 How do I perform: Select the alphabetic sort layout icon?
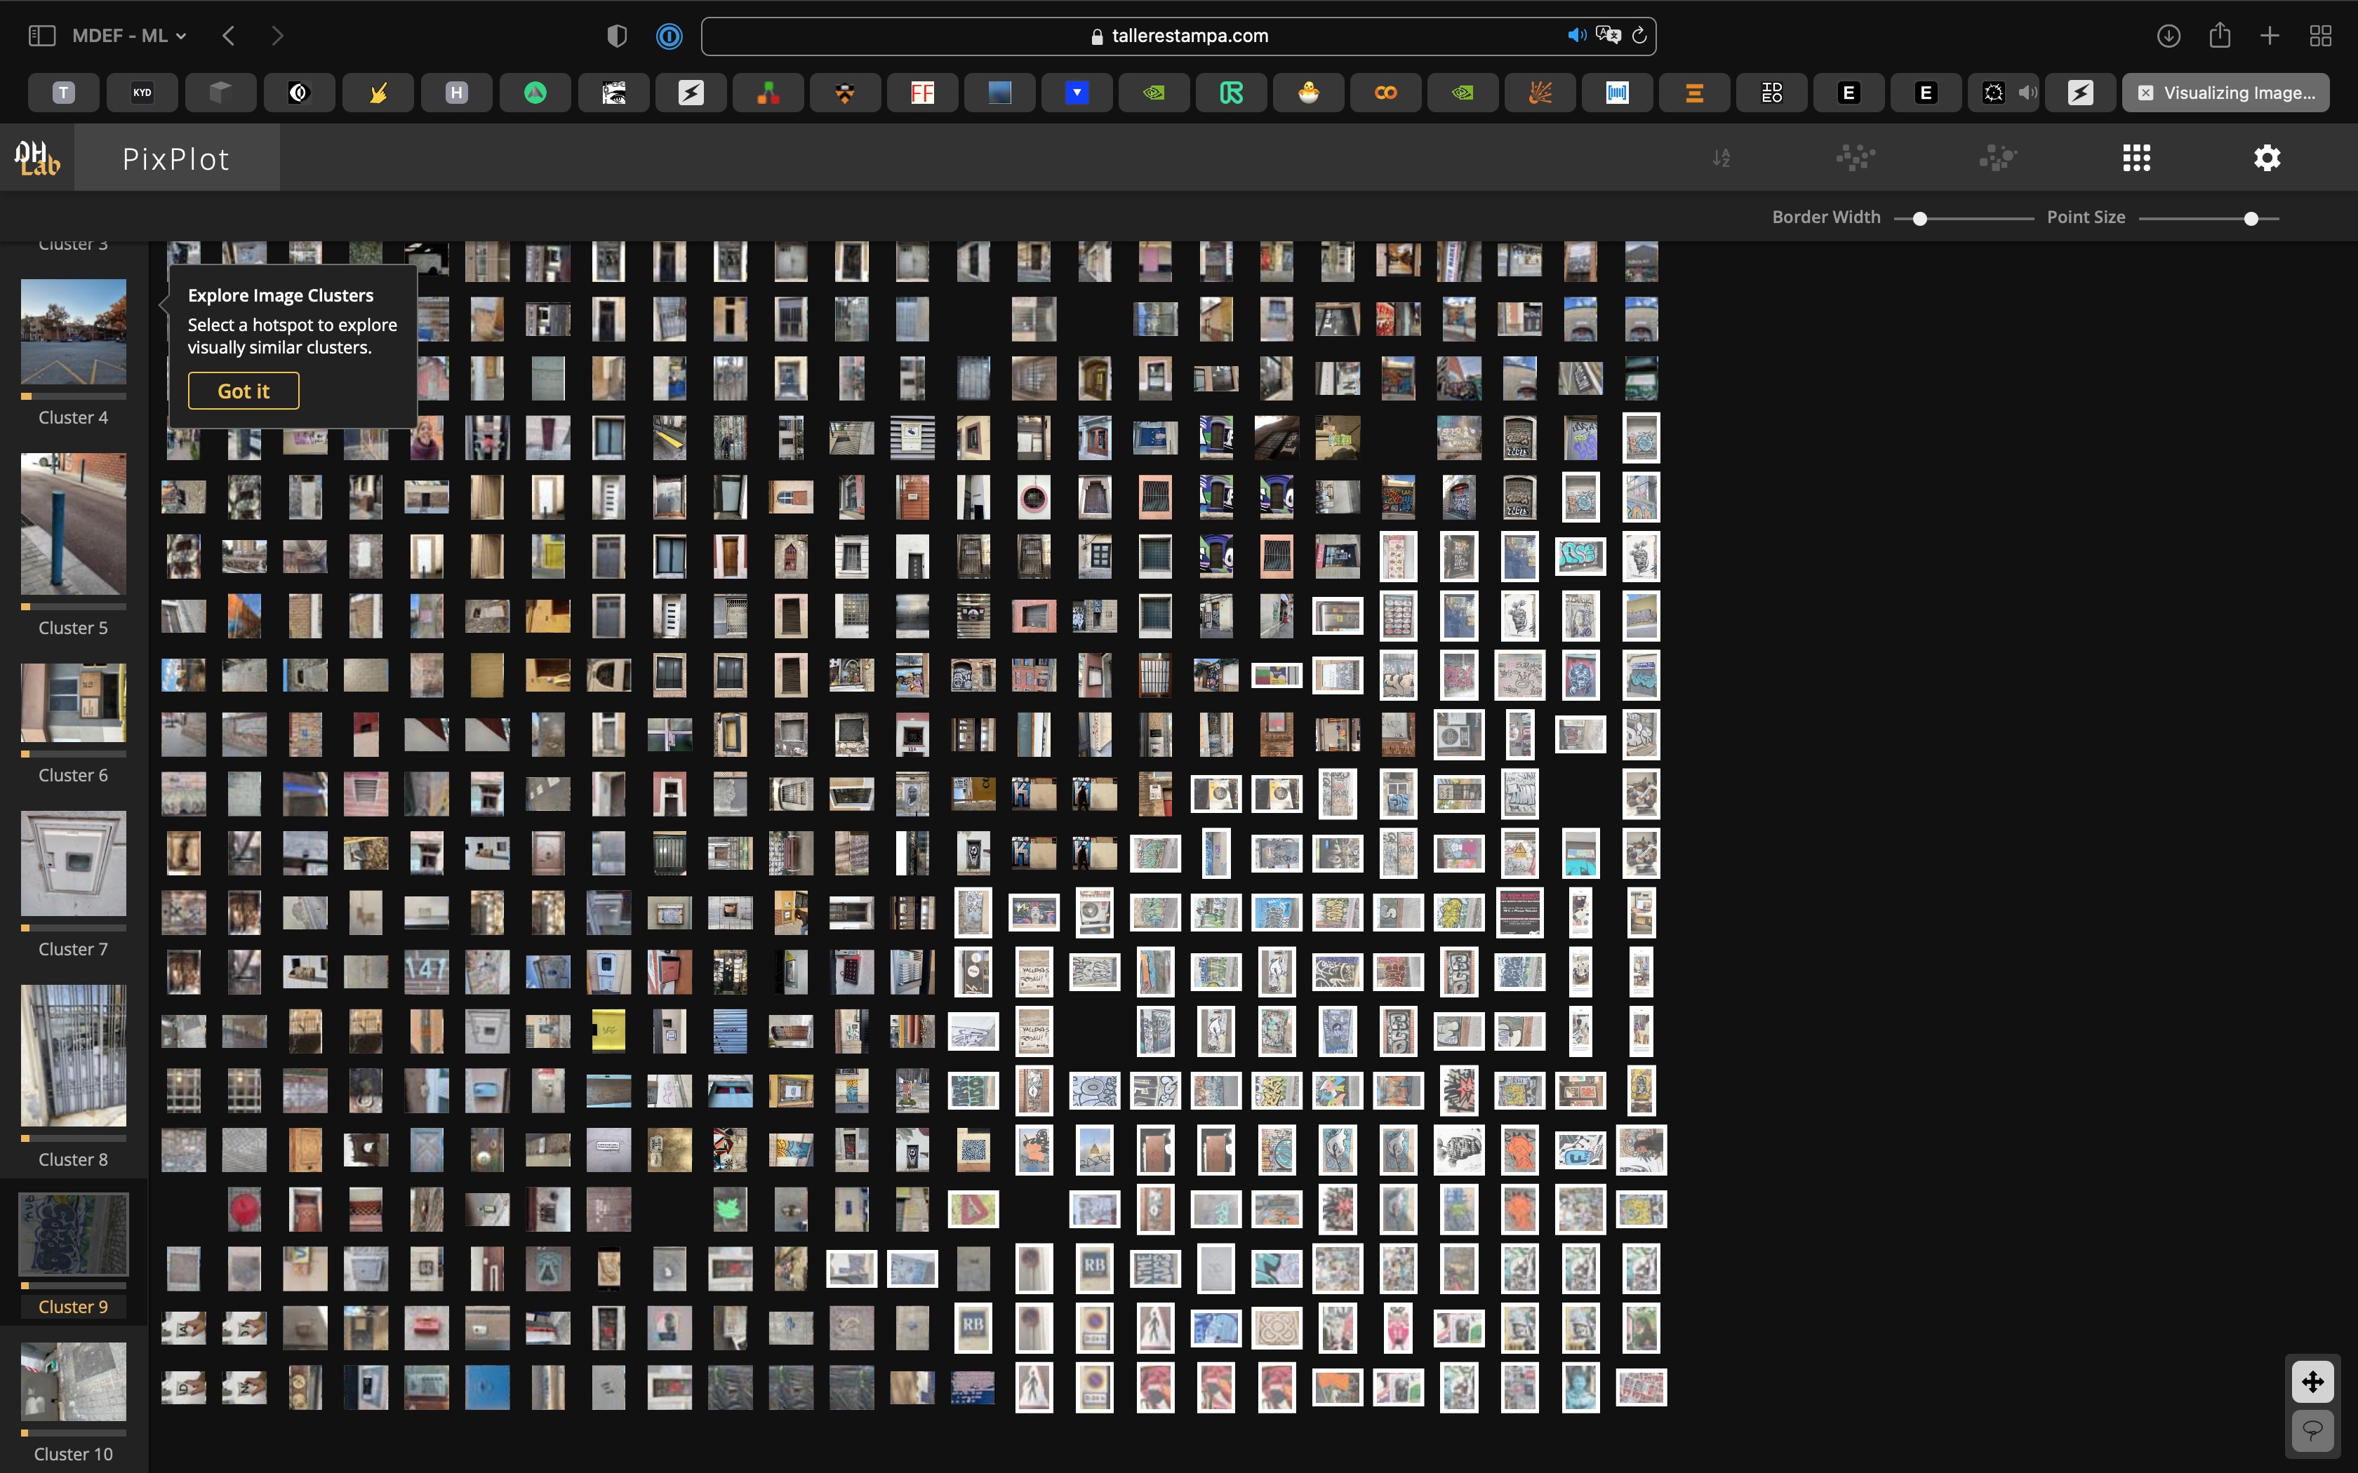click(x=1721, y=158)
